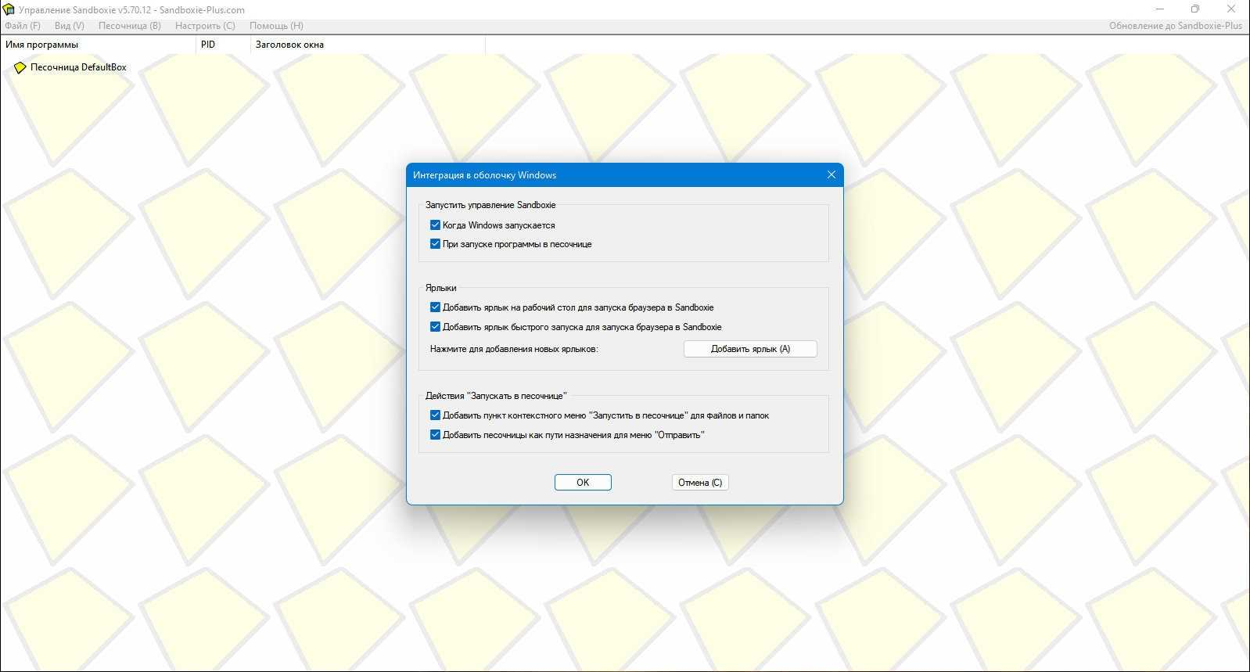1250x672 pixels.
Task: Click the Sandboxie app icon in title bar
Action: click(x=9, y=9)
